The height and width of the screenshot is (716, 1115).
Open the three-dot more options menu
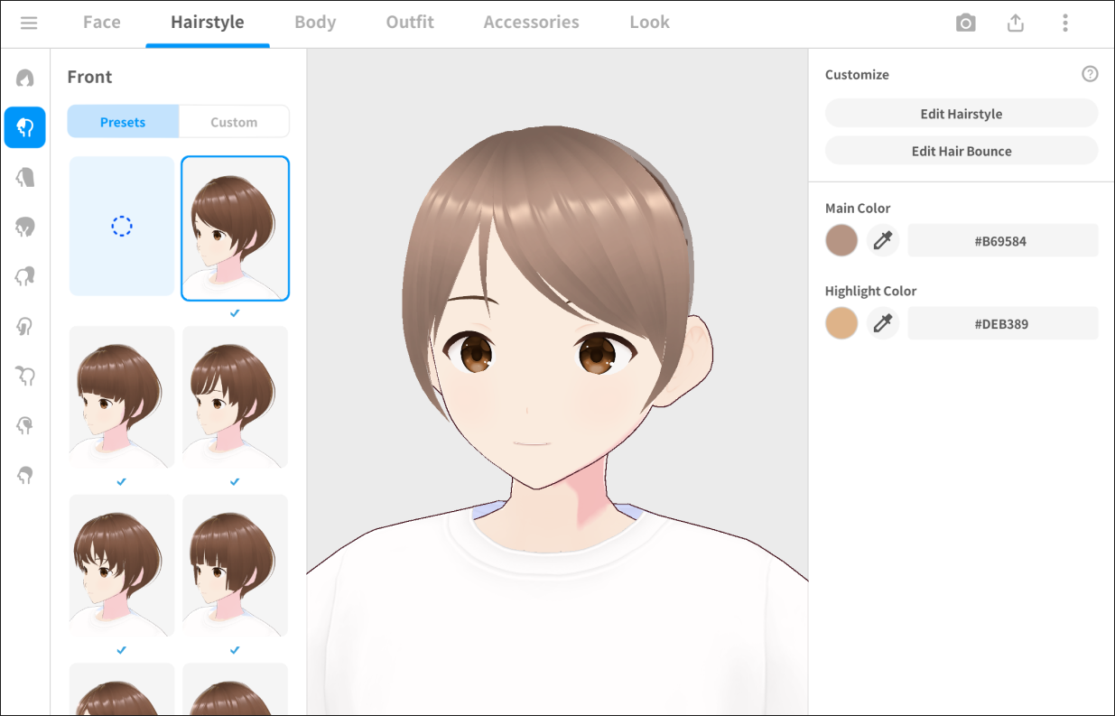tap(1065, 23)
